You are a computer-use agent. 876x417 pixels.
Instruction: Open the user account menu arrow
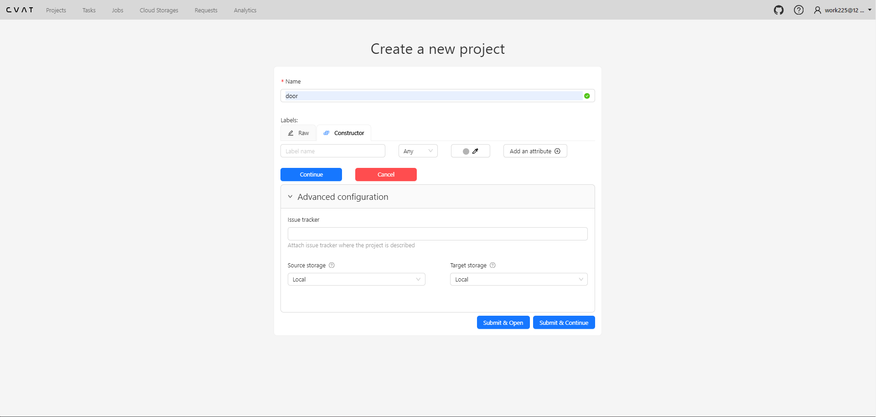870,10
